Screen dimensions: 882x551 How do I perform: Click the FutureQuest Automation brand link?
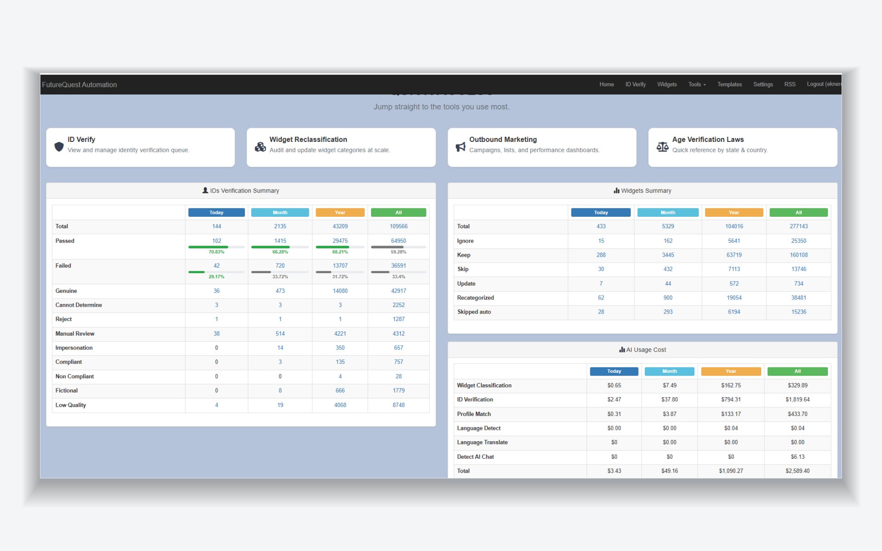tap(79, 85)
